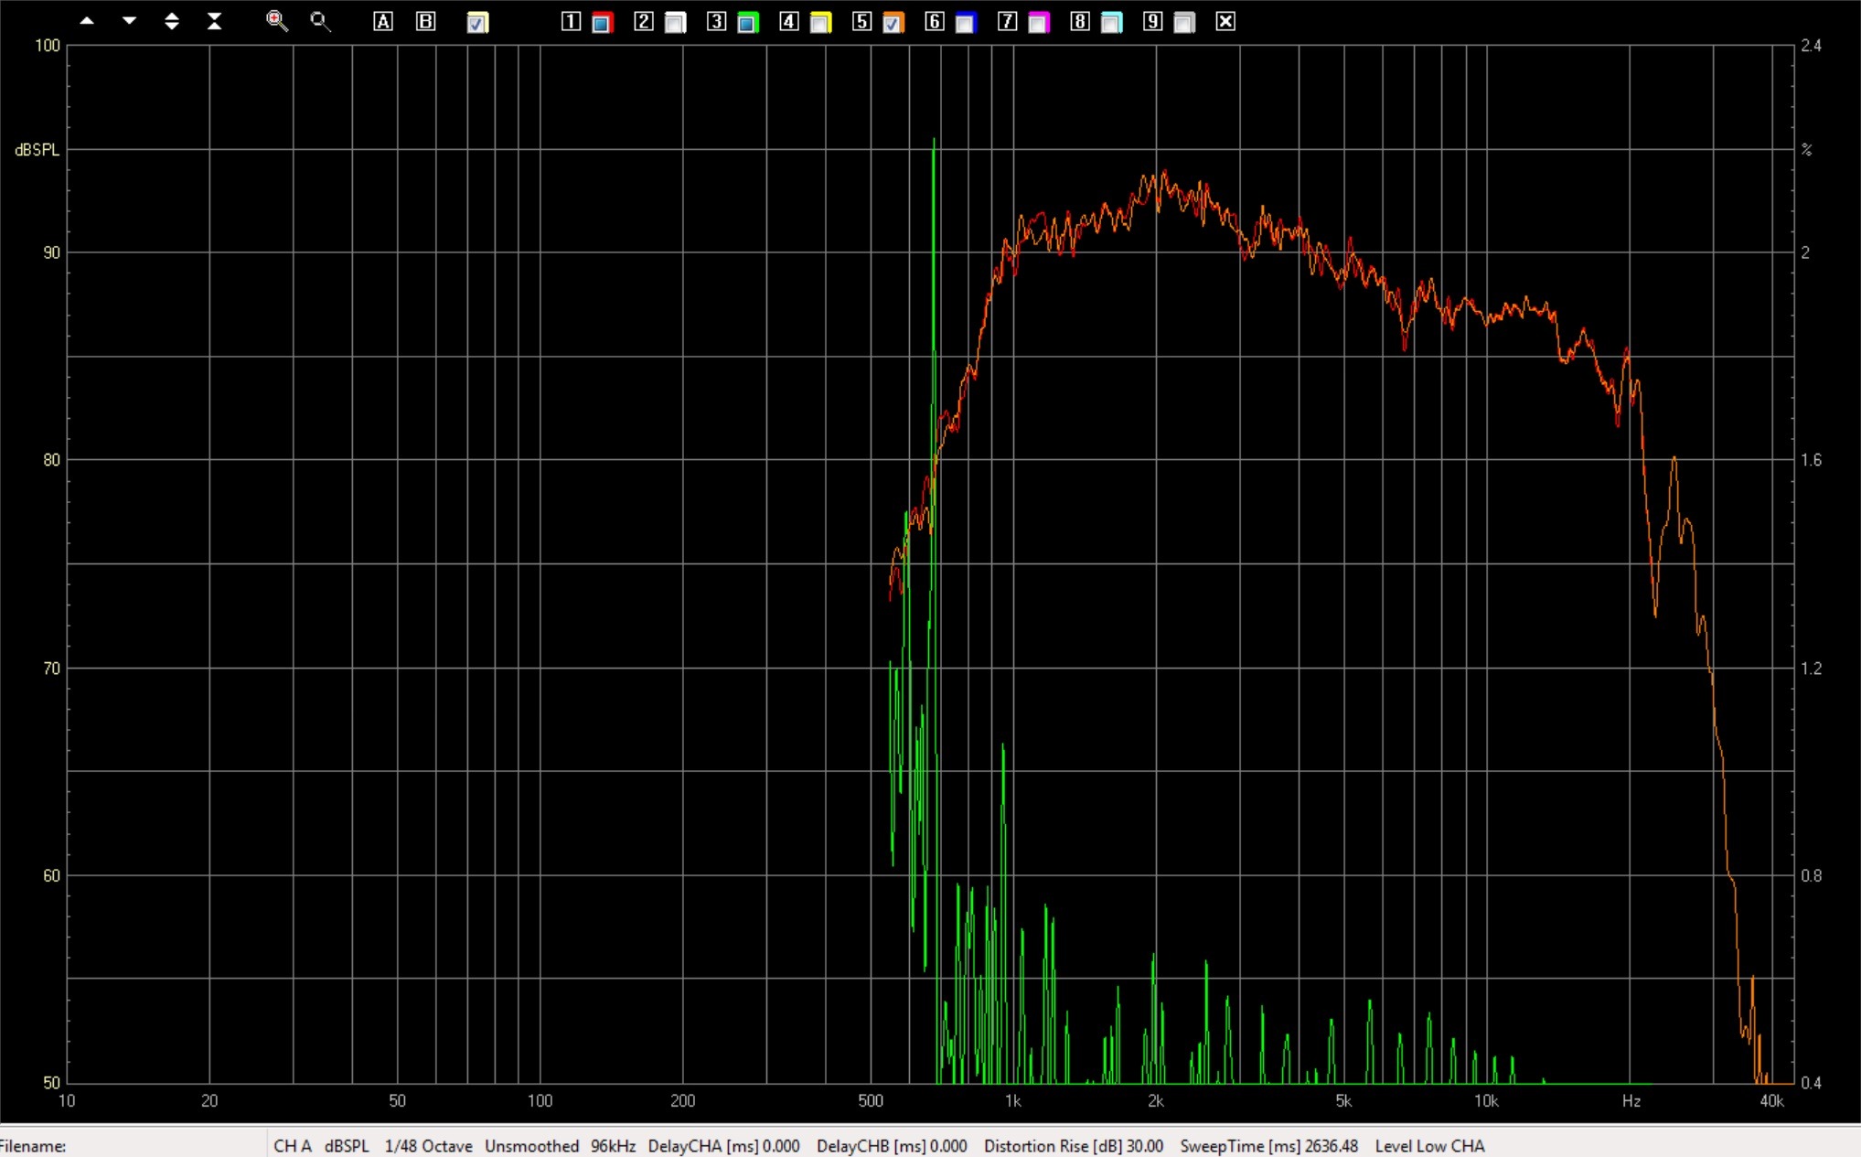Toggle the yellow checkbox after channel B
The image size is (1861, 1157).
pyautogui.click(x=477, y=22)
